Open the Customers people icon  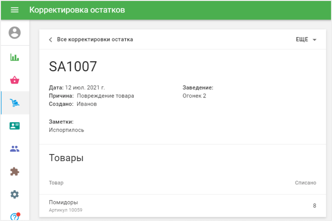(x=15, y=149)
